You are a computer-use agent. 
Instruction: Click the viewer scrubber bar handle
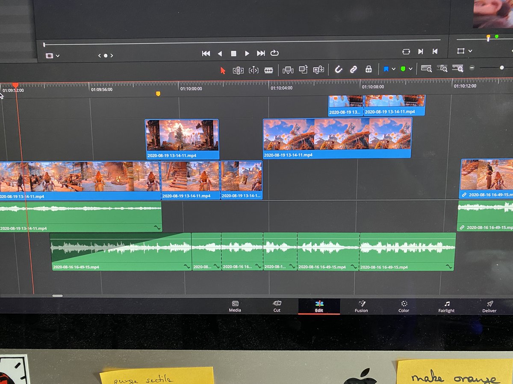coord(44,44)
